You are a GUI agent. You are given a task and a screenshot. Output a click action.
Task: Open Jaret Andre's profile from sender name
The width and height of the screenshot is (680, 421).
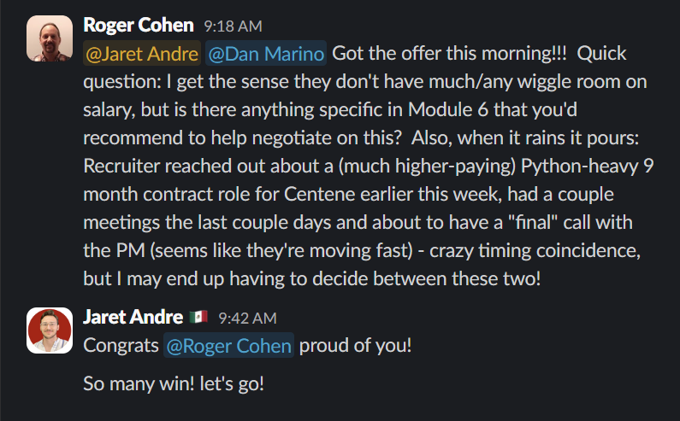pos(133,318)
